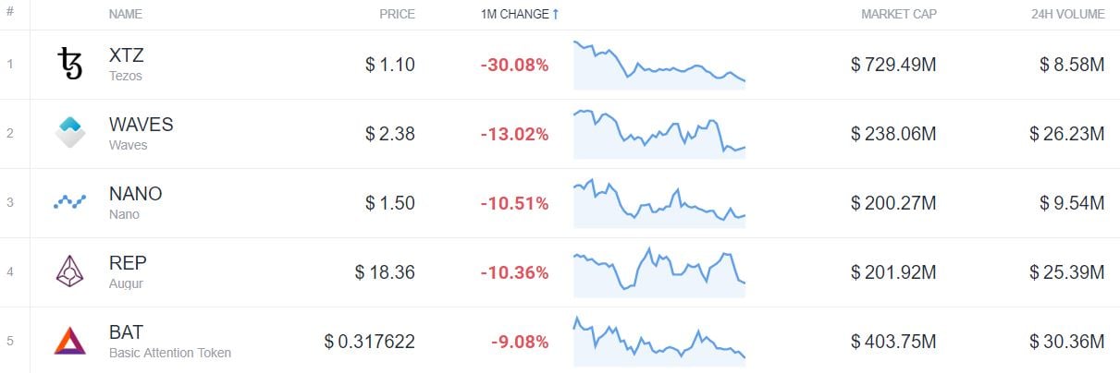Screen dimensions: 1120x373
Task: Sort by the PRICE column header
Action: coord(397,15)
